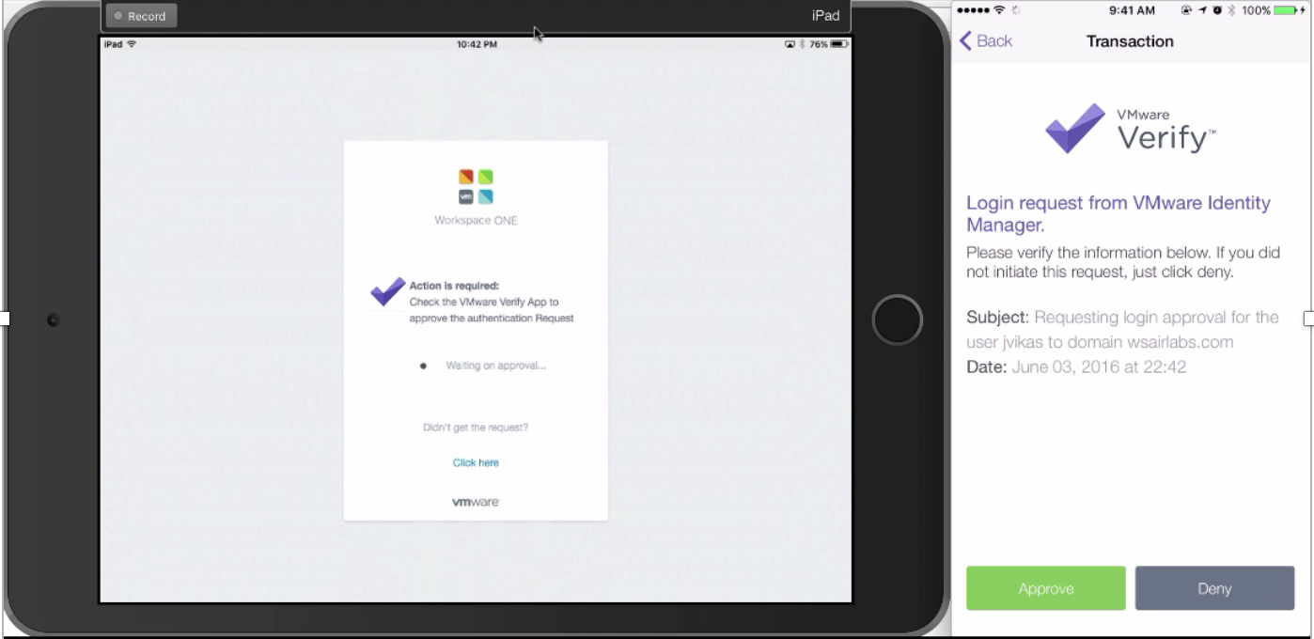The height and width of the screenshot is (639, 1314).
Task: Tap the iPad Wi-Fi status icon
Action: point(131,44)
